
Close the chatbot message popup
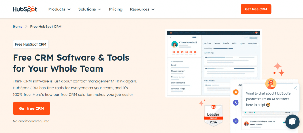coord(295,88)
